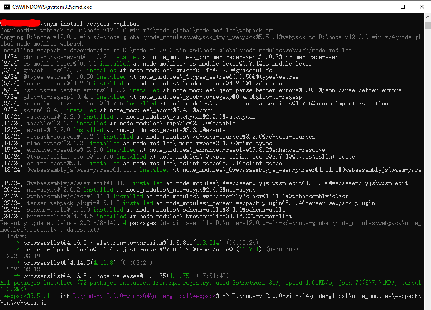Minimize the cmd.exe window

384,7
